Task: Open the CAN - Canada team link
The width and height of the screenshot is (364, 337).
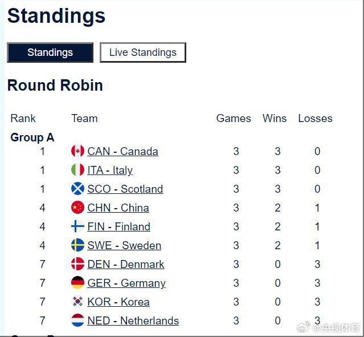Action: point(122,152)
